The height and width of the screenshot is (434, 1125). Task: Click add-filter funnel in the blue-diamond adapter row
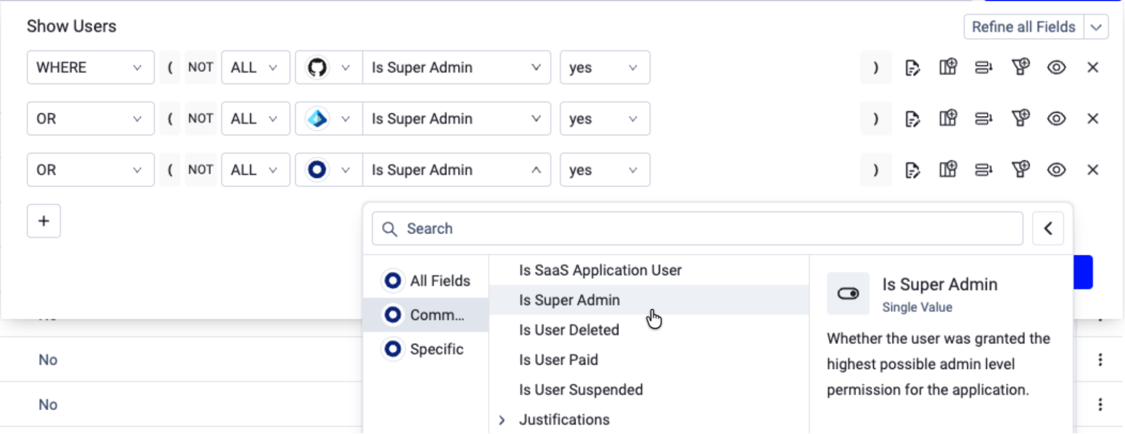point(1020,119)
